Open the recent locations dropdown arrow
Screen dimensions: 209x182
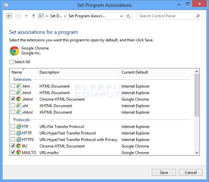[26, 16]
